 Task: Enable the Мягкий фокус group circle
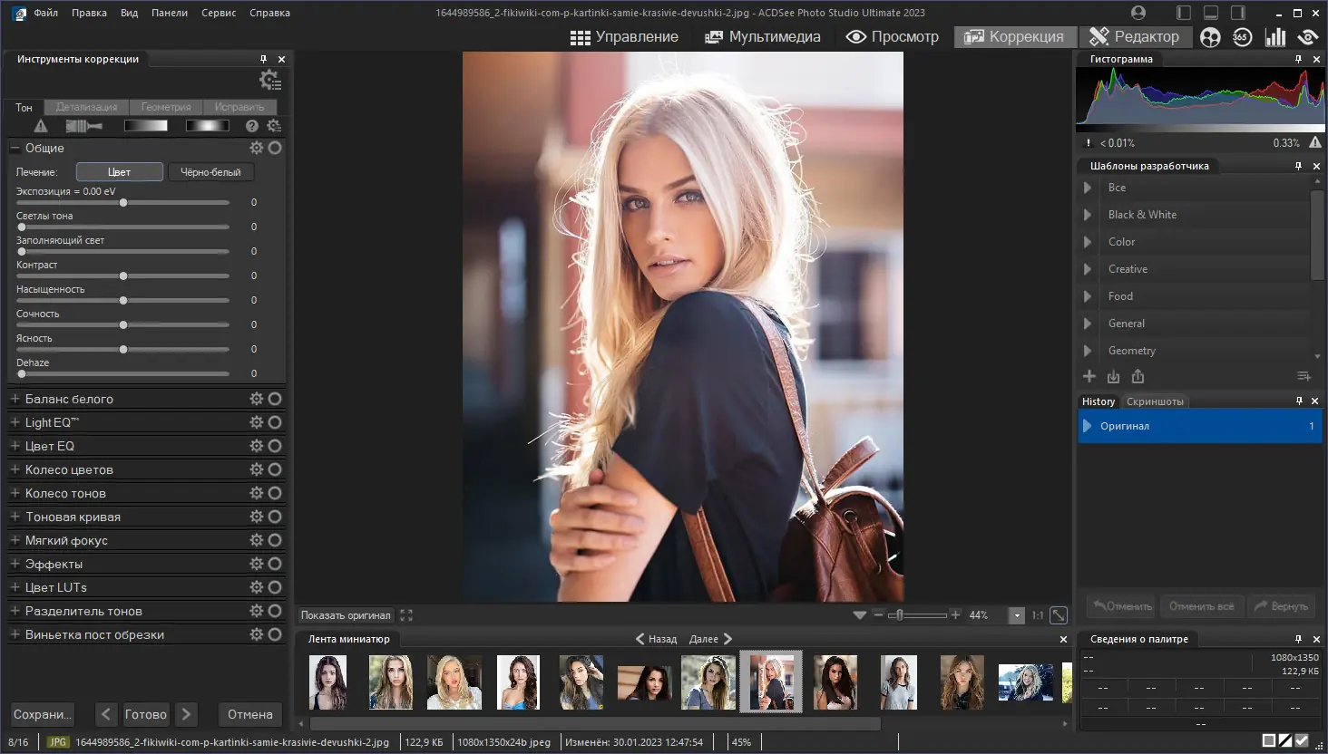tap(275, 540)
